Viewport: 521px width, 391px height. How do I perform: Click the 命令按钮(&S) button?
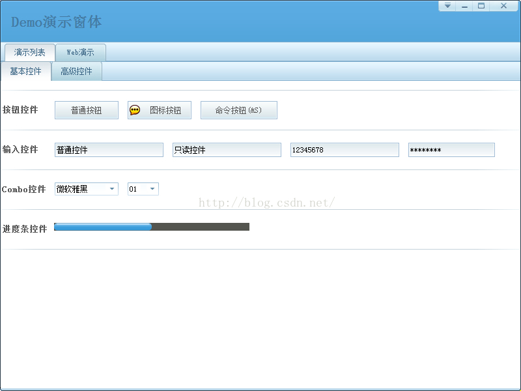tap(239, 110)
